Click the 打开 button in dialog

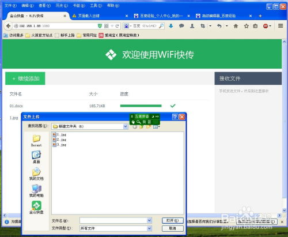pos(173,220)
